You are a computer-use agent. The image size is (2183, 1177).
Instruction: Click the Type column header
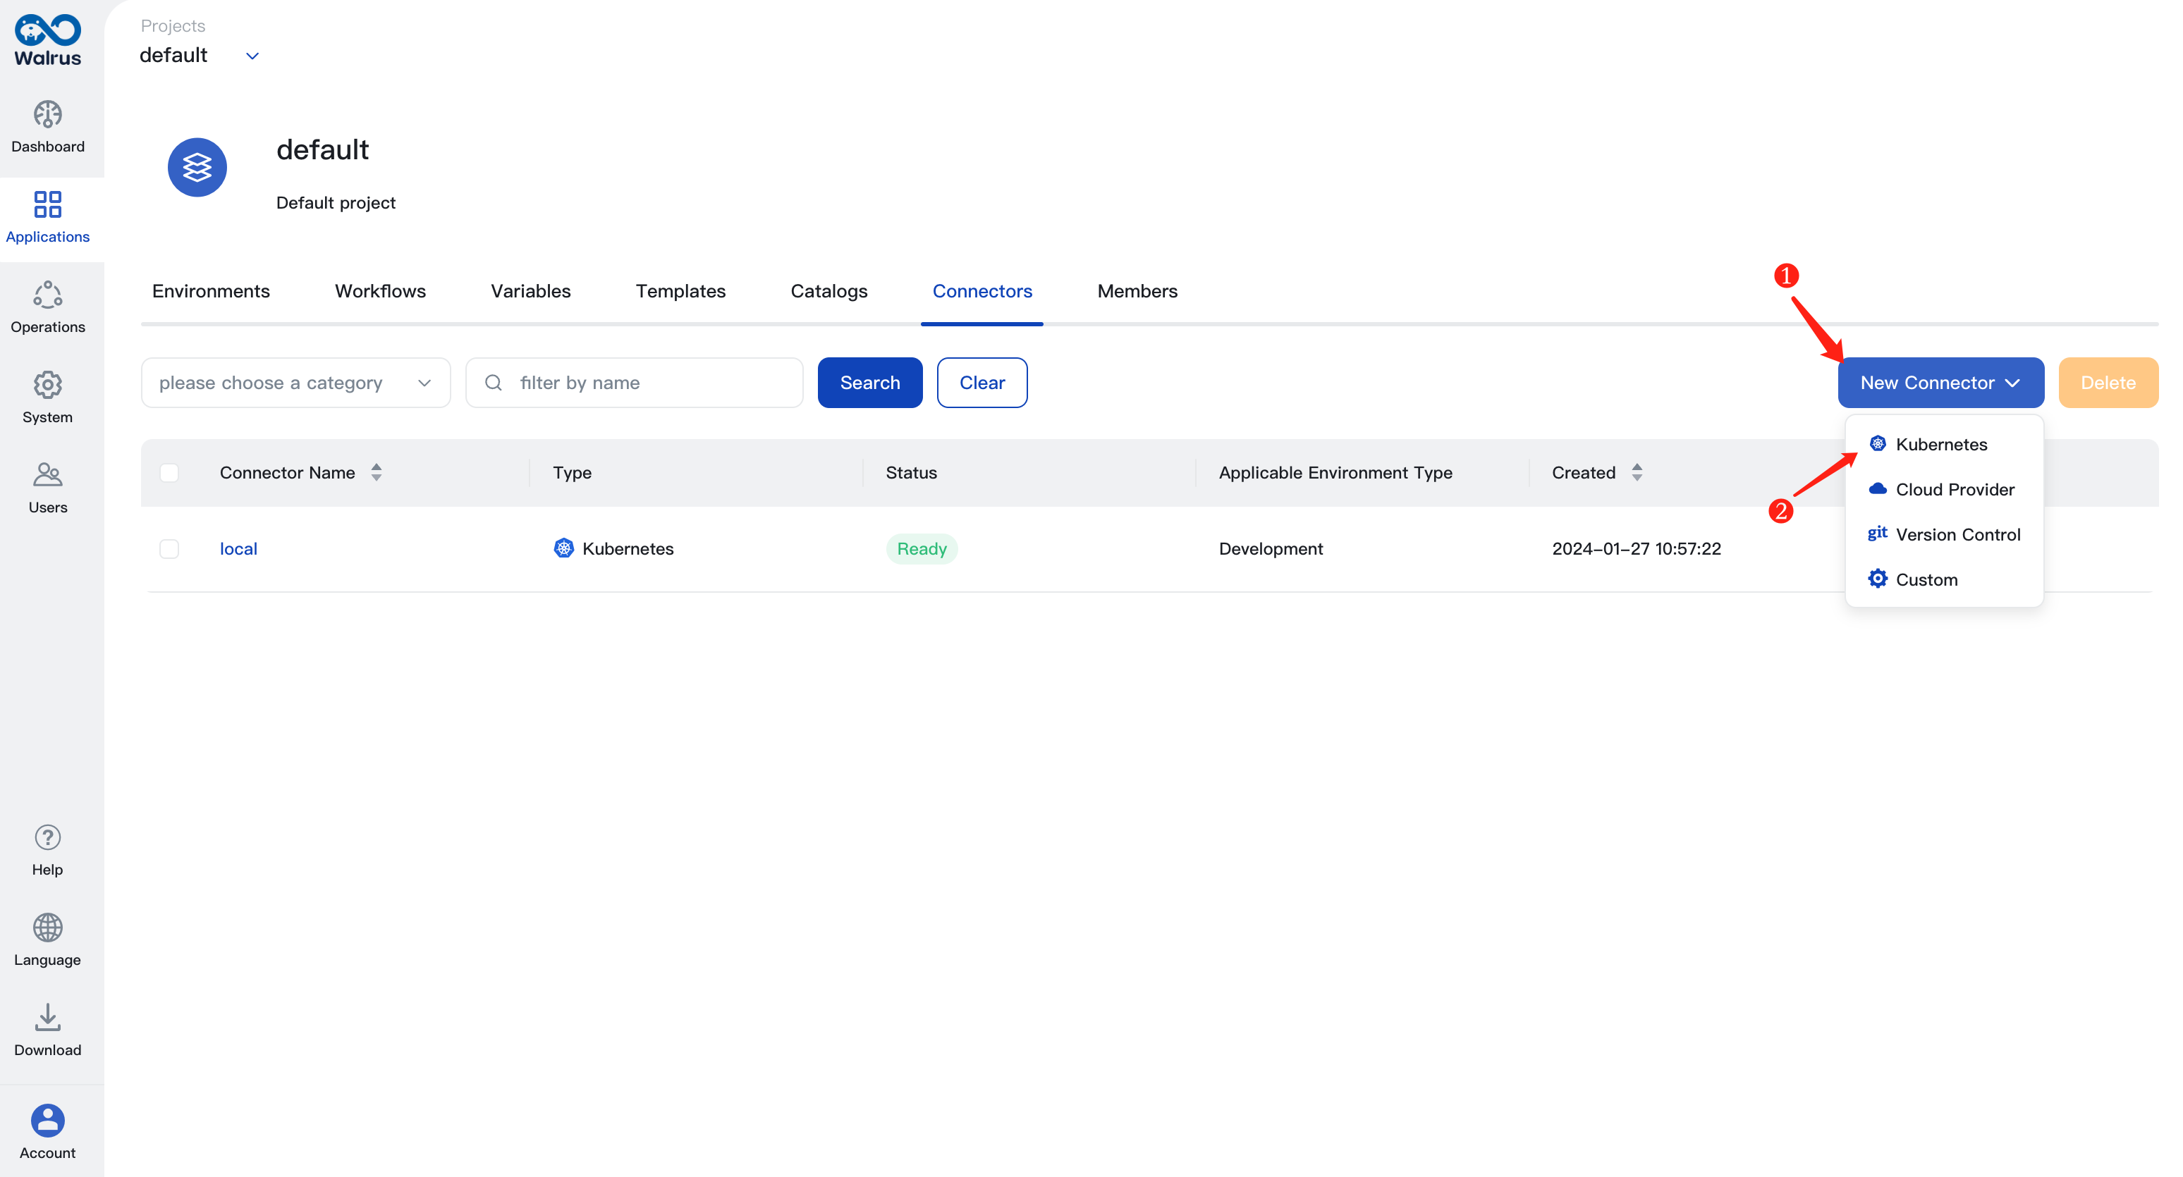[x=572, y=472]
